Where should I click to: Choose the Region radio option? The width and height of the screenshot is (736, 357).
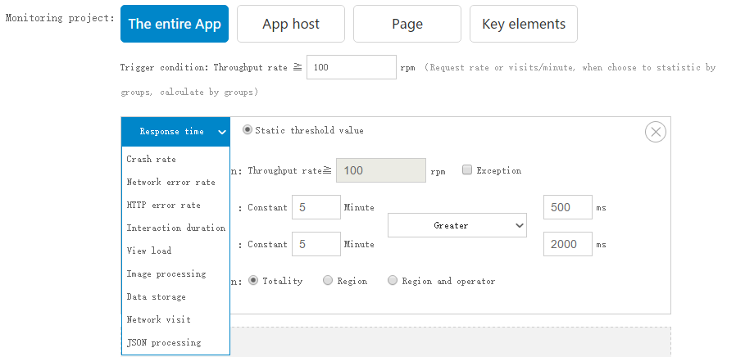pyautogui.click(x=328, y=281)
